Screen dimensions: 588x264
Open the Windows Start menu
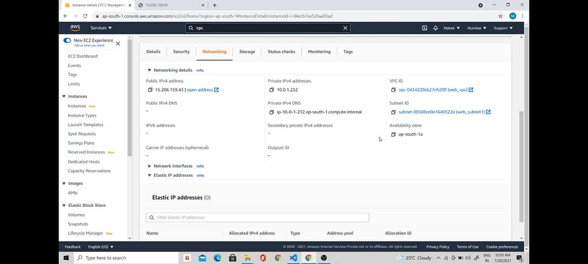click(67, 258)
